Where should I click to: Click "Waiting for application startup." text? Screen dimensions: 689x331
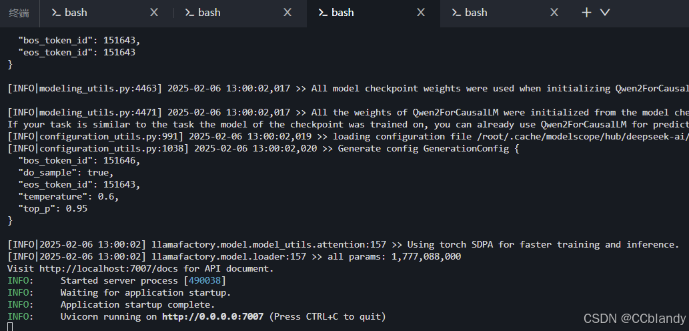(x=145, y=292)
